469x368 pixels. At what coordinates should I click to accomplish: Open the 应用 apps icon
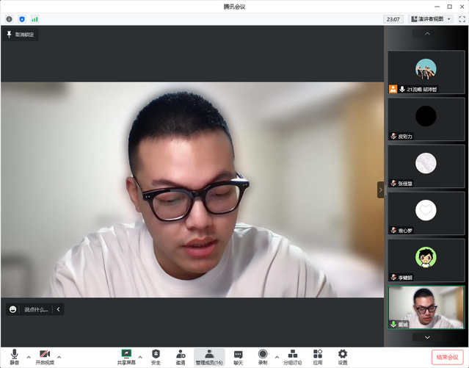(318, 356)
